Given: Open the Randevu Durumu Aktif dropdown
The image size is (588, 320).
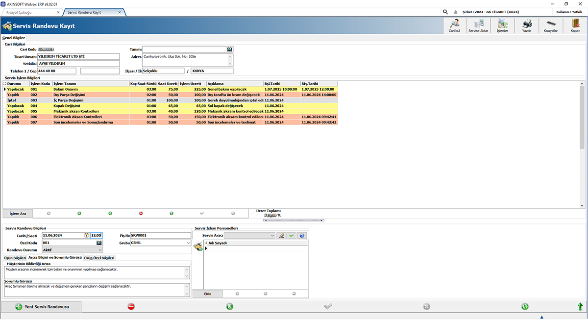Looking at the screenshot, I should coord(100,250).
